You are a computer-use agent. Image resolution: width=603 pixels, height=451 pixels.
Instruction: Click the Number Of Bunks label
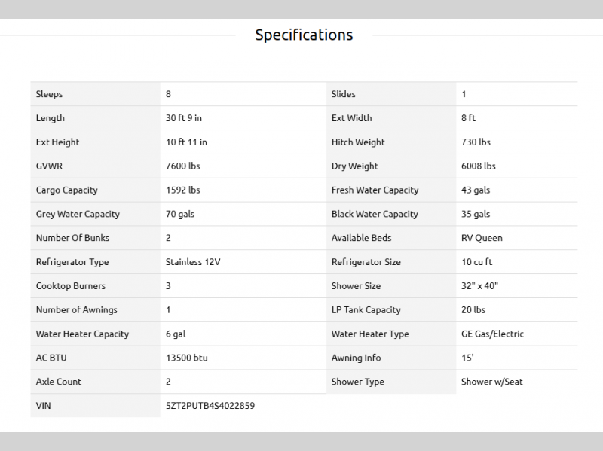pos(72,238)
